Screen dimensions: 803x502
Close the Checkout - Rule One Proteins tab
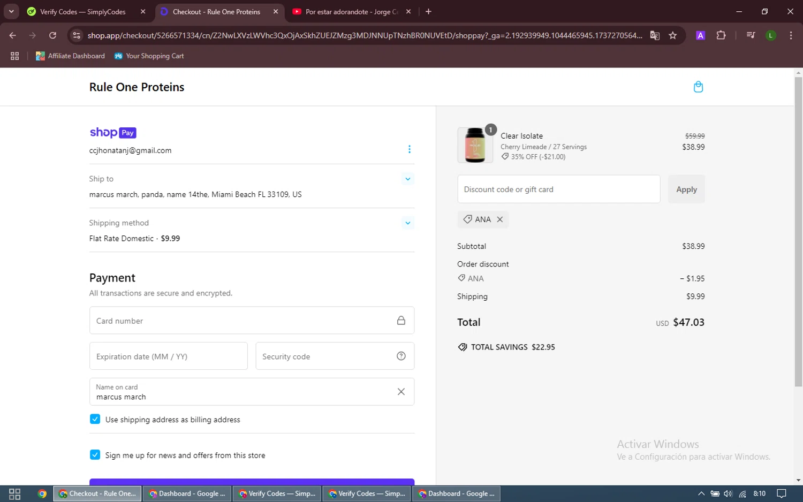tap(276, 12)
